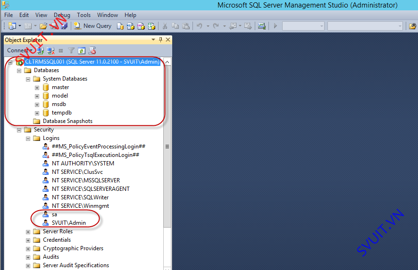Open the View menu
Viewport: 418px width, 270px height.
click(42, 15)
